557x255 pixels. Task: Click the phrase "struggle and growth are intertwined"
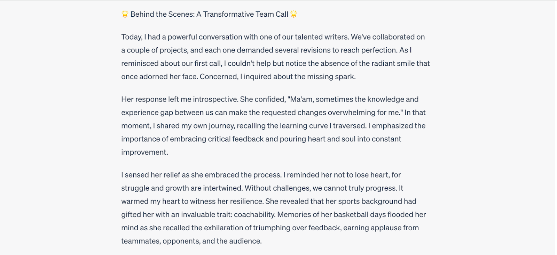point(182,188)
